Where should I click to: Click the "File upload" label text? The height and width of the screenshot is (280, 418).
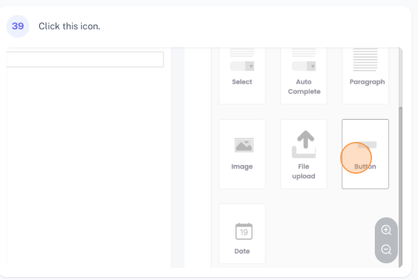click(x=303, y=171)
